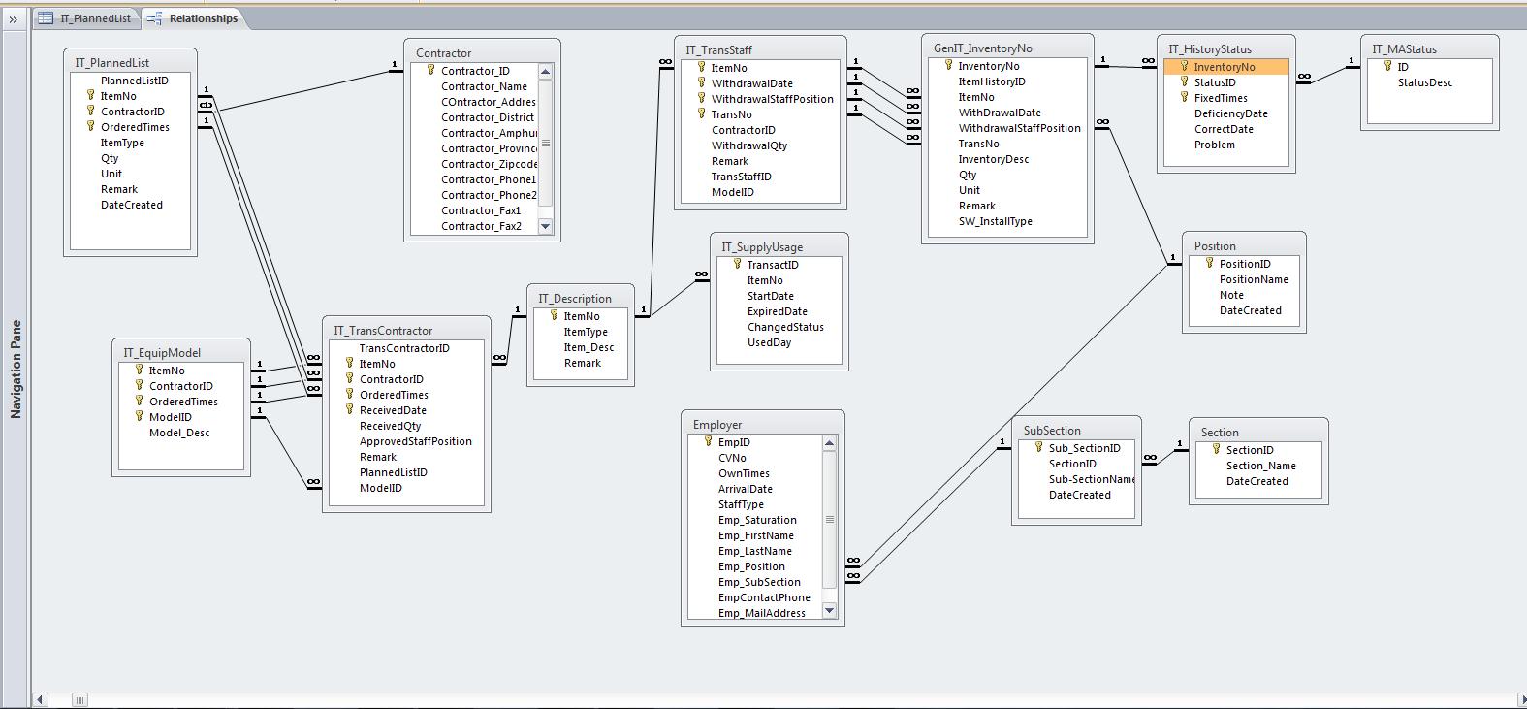The height and width of the screenshot is (709, 1527).
Task: Select the highlighted InventoryNo field in IT_HistoryStatus
Action: [x=1224, y=67]
